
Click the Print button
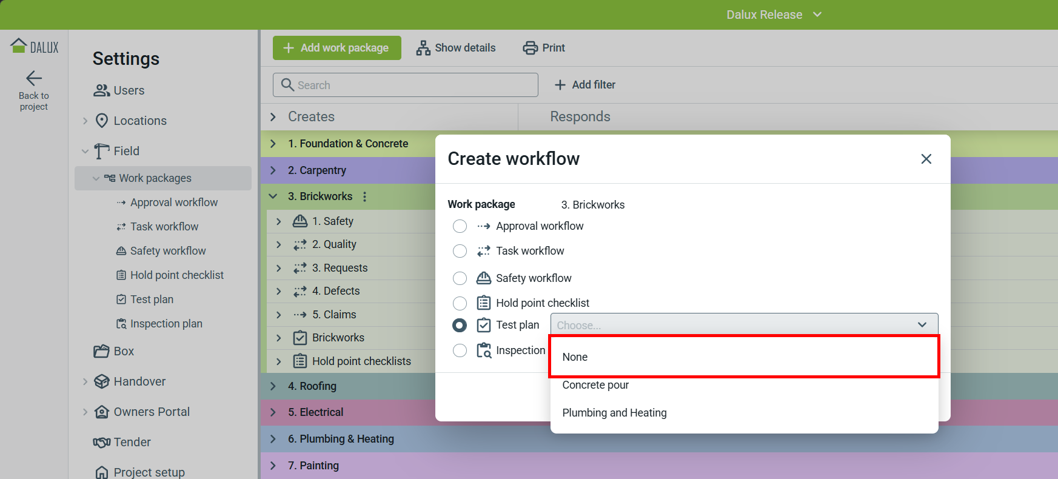pyautogui.click(x=544, y=48)
